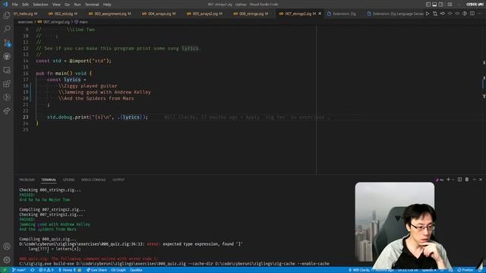This screenshot has height=273, width=486.
Task: Open the File menu
Action: click(15, 5)
